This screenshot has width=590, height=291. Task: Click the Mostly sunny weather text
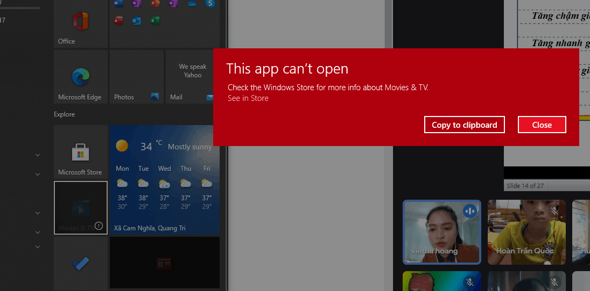pos(189,147)
